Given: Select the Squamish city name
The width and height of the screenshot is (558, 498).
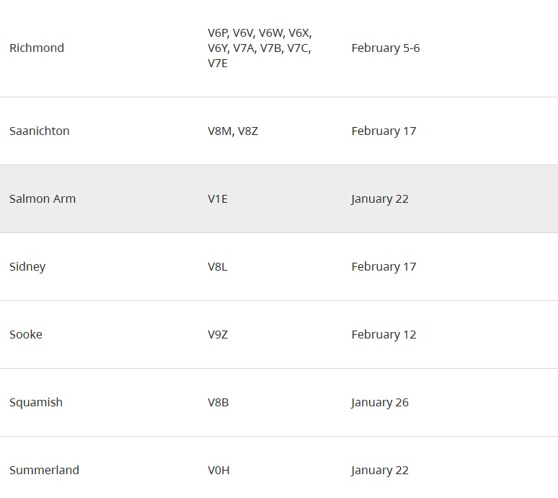Looking at the screenshot, I should coord(36,403).
